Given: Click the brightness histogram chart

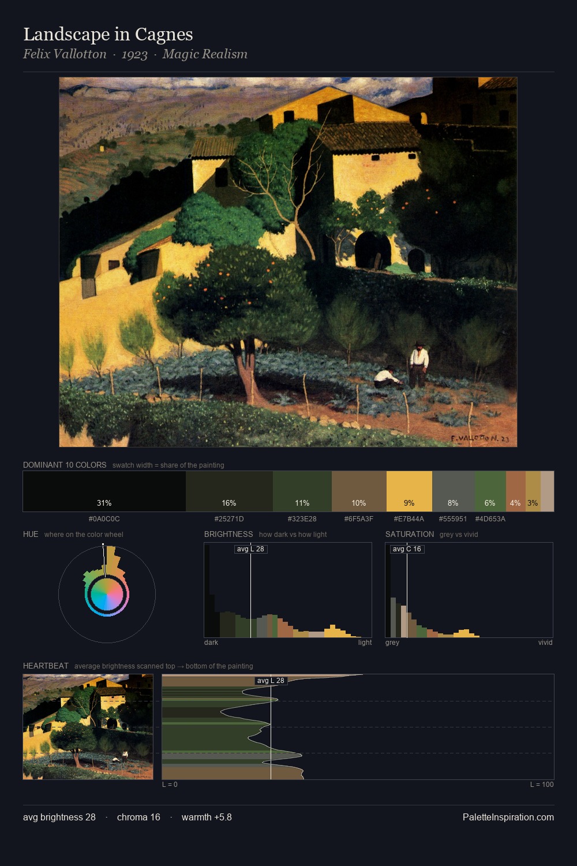Looking at the screenshot, I should click(x=288, y=590).
